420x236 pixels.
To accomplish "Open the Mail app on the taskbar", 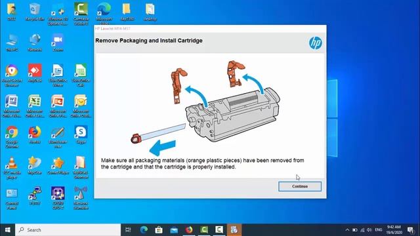I will click(174, 230).
